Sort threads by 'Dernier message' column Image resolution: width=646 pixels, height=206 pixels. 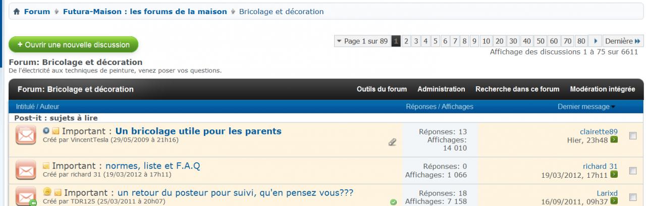[x=584, y=107]
